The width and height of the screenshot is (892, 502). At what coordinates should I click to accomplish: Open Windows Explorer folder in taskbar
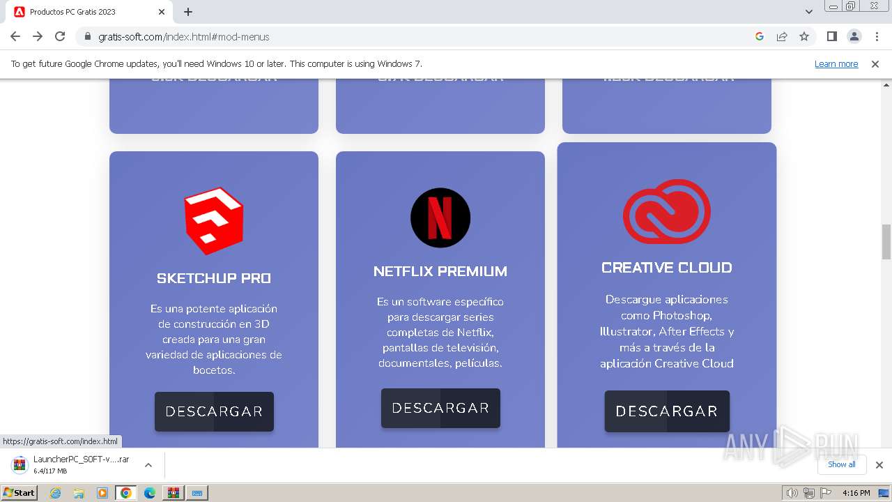(79, 493)
